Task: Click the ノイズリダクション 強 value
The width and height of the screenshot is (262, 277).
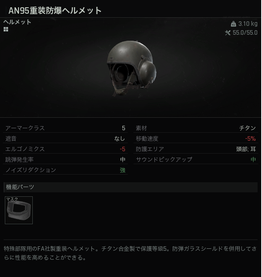Action: (123, 170)
